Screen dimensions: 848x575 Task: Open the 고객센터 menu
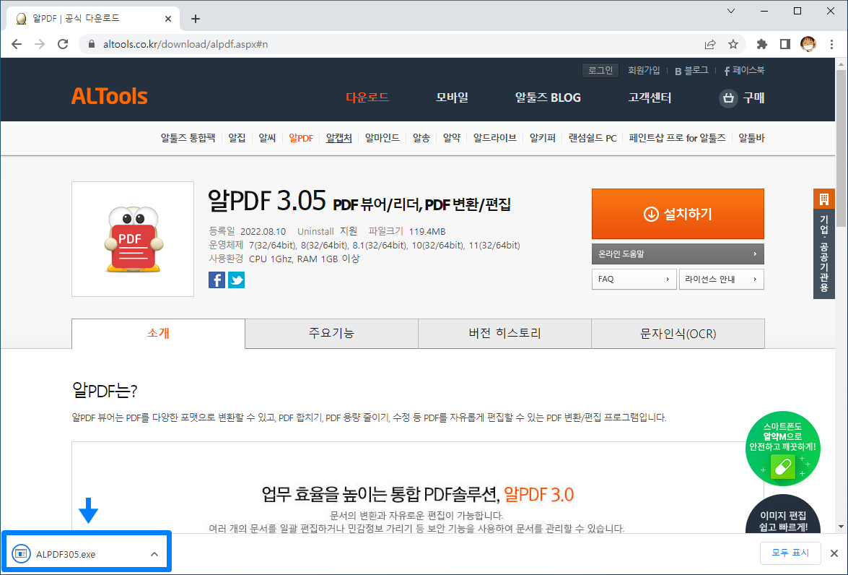pyautogui.click(x=650, y=98)
